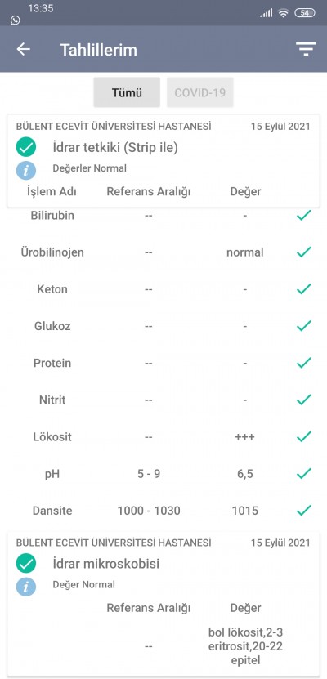The width and height of the screenshot is (327, 679).
Task: Tap the Ürobilinojen row label
Action: (x=52, y=252)
